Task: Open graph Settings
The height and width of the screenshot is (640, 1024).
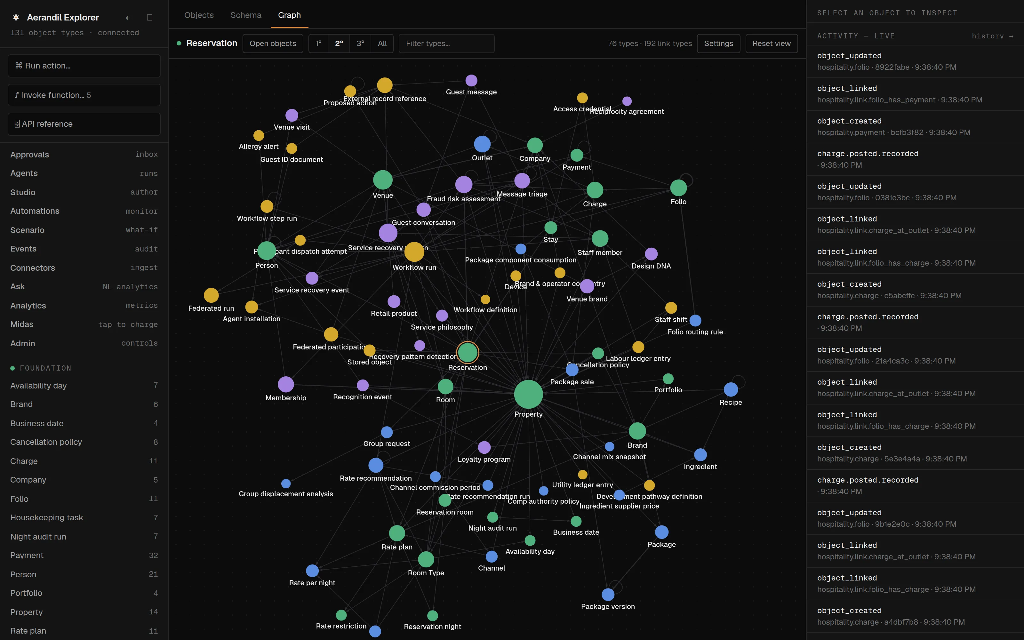Action: [718, 44]
